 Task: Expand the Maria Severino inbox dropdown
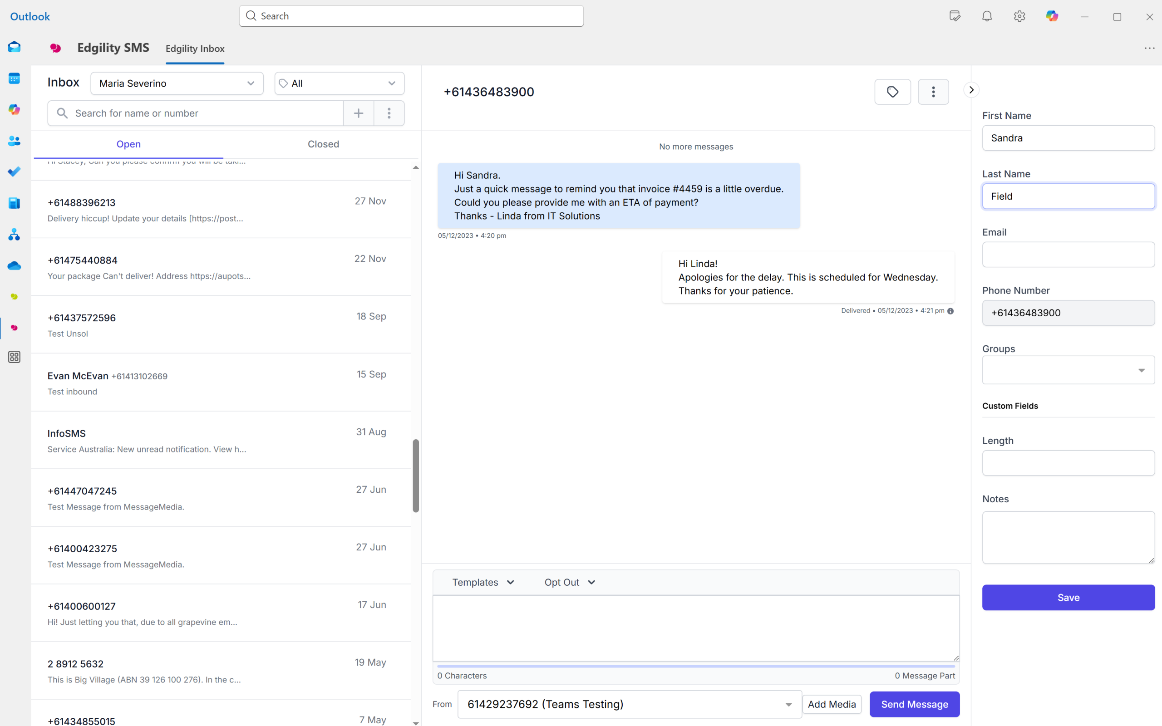coord(177,83)
